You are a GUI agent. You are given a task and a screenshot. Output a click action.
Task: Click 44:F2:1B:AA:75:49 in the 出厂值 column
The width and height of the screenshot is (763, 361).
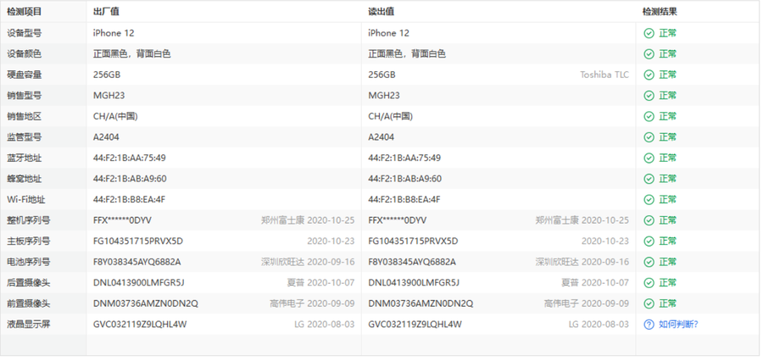pyautogui.click(x=130, y=158)
